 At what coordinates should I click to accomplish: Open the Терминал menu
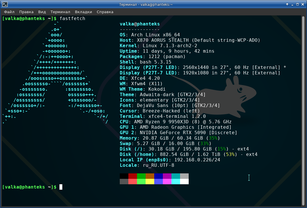(x=60, y=12)
